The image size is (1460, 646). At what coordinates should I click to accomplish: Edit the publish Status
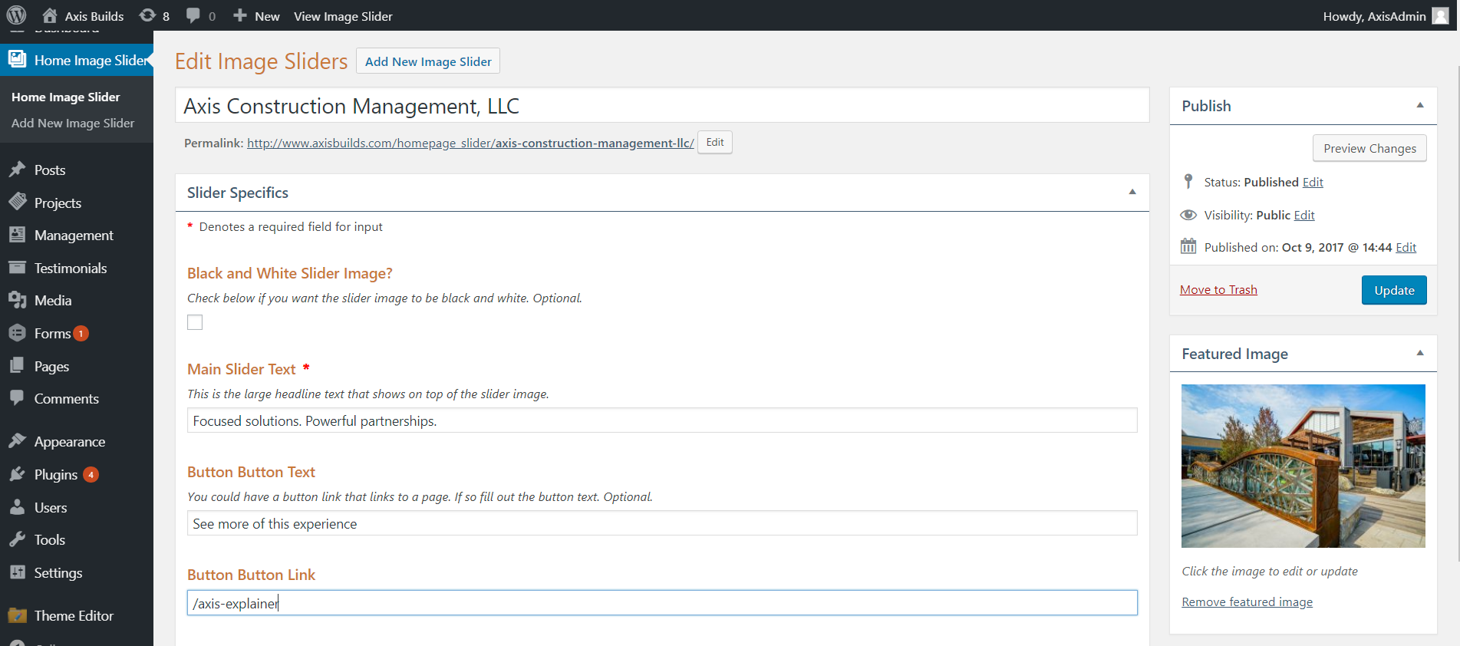click(x=1313, y=182)
